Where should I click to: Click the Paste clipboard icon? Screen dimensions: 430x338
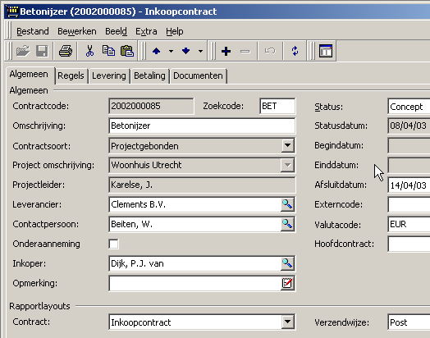pos(127,51)
